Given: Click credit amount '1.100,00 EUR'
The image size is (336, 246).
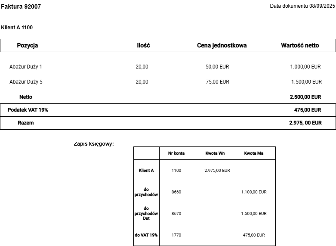Looking at the screenshot, I should click(254, 192).
